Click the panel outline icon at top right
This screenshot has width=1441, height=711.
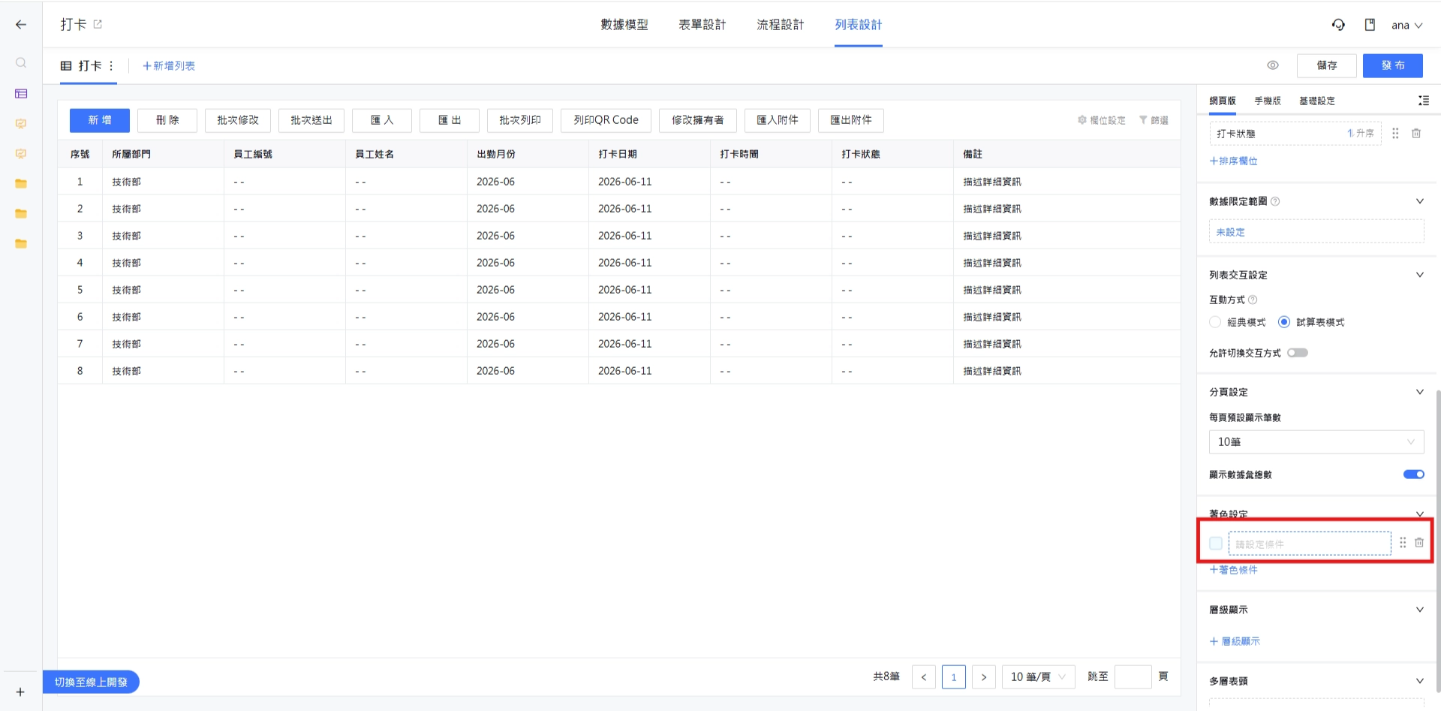pos(1423,101)
